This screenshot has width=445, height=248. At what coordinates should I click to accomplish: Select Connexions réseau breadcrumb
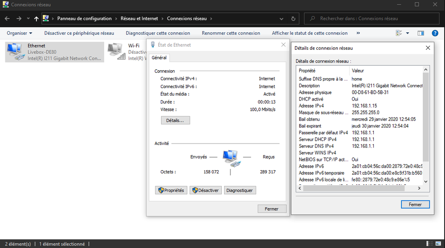[x=187, y=18]
